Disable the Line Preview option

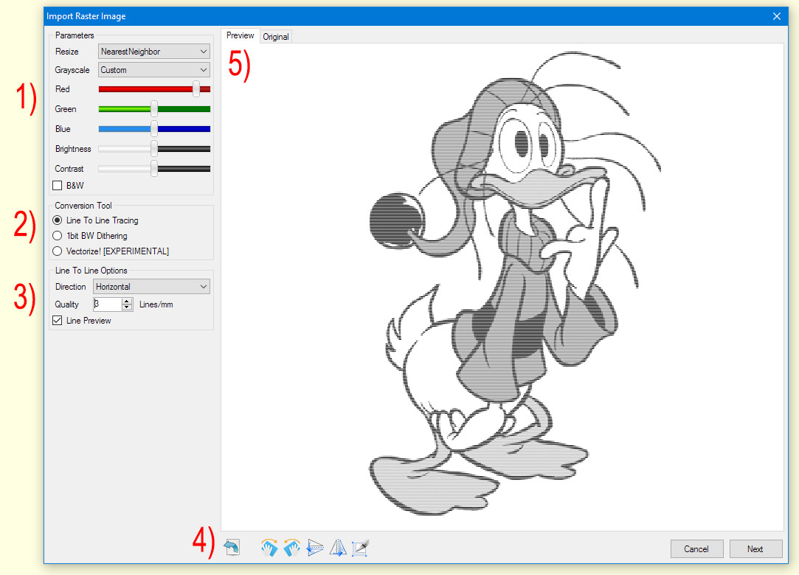(58, 320)
